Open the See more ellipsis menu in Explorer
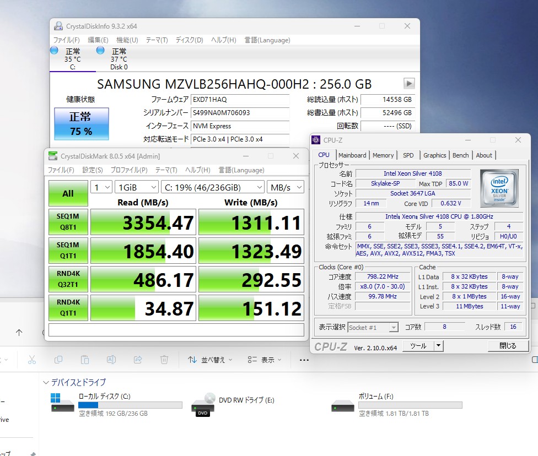 tap(304, 360)
